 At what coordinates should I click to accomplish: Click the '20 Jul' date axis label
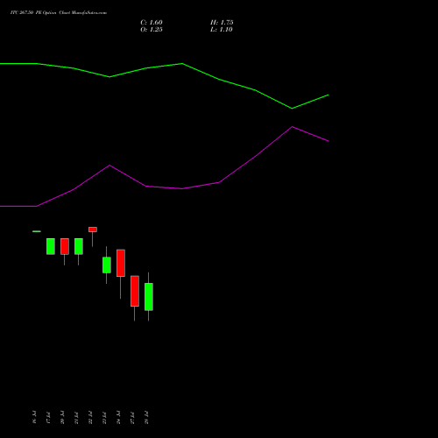point(62,417)
